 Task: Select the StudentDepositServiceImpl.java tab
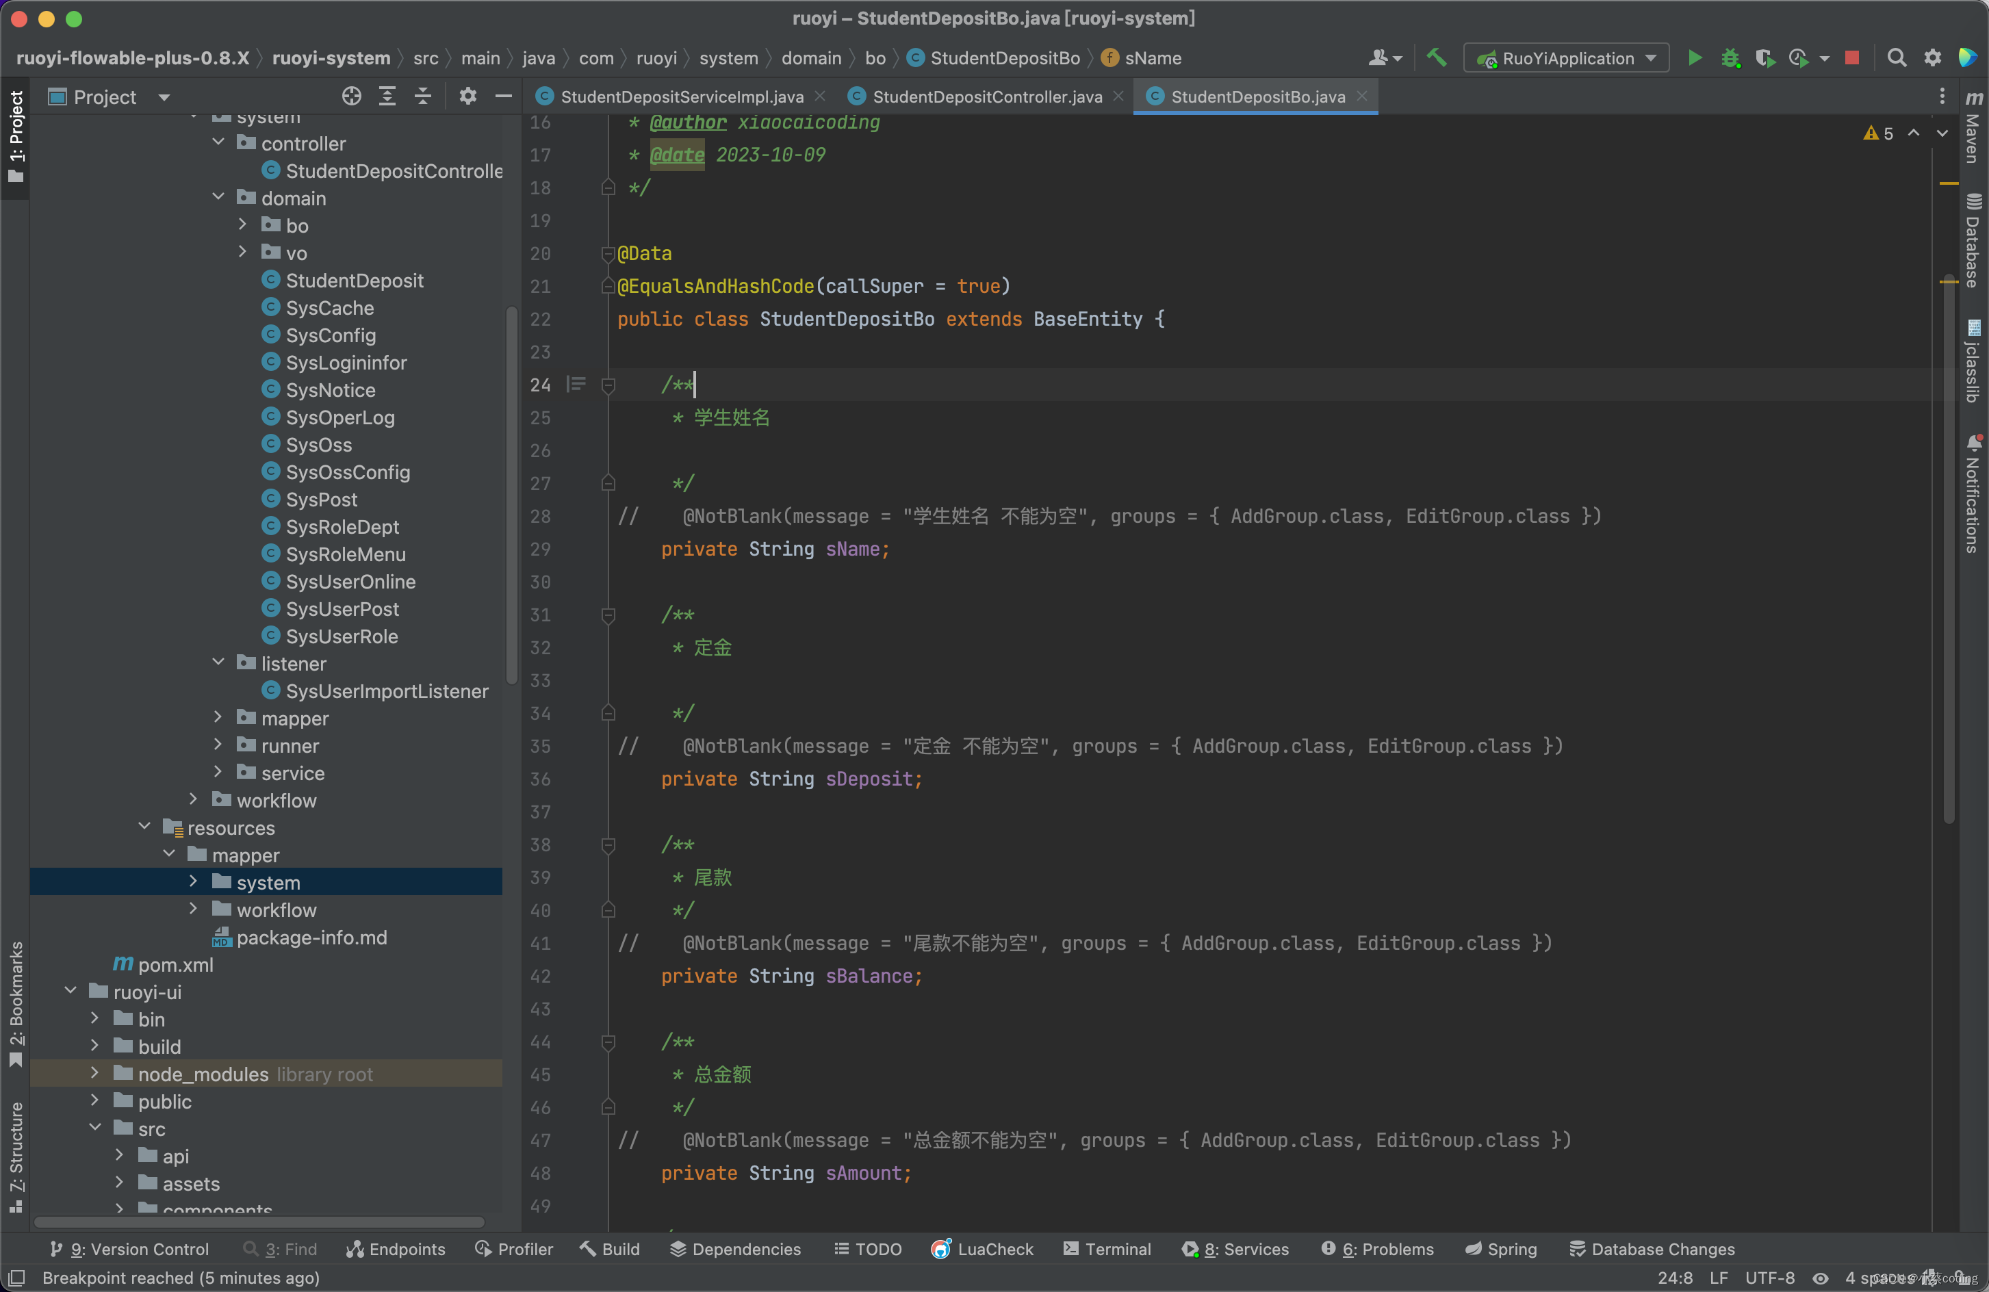coord(681,94)
